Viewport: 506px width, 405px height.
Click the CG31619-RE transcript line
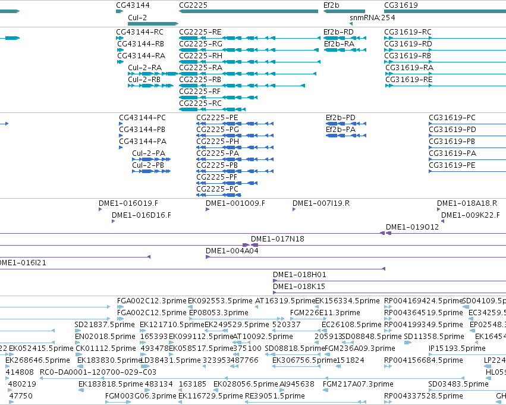click(x=446, y=86)
